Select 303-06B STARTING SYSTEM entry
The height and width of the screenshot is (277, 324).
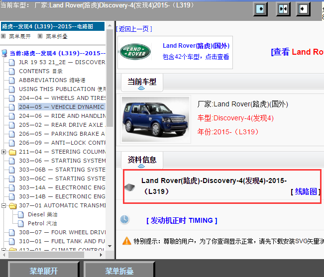[62, 170]
